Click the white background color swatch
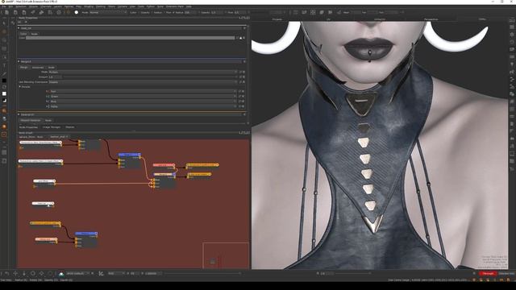The height and width of the screenshot is (290, 516). coord(4,93)
